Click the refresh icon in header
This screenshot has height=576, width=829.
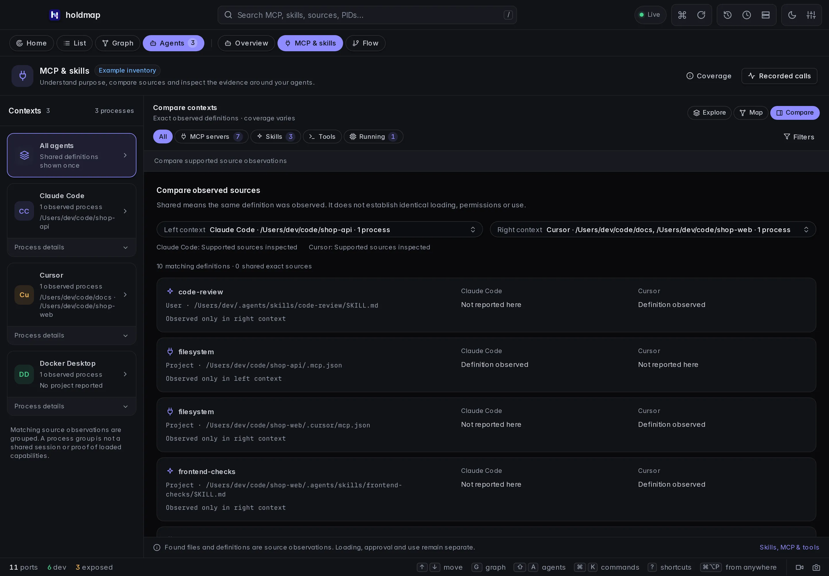click(701, 15)
